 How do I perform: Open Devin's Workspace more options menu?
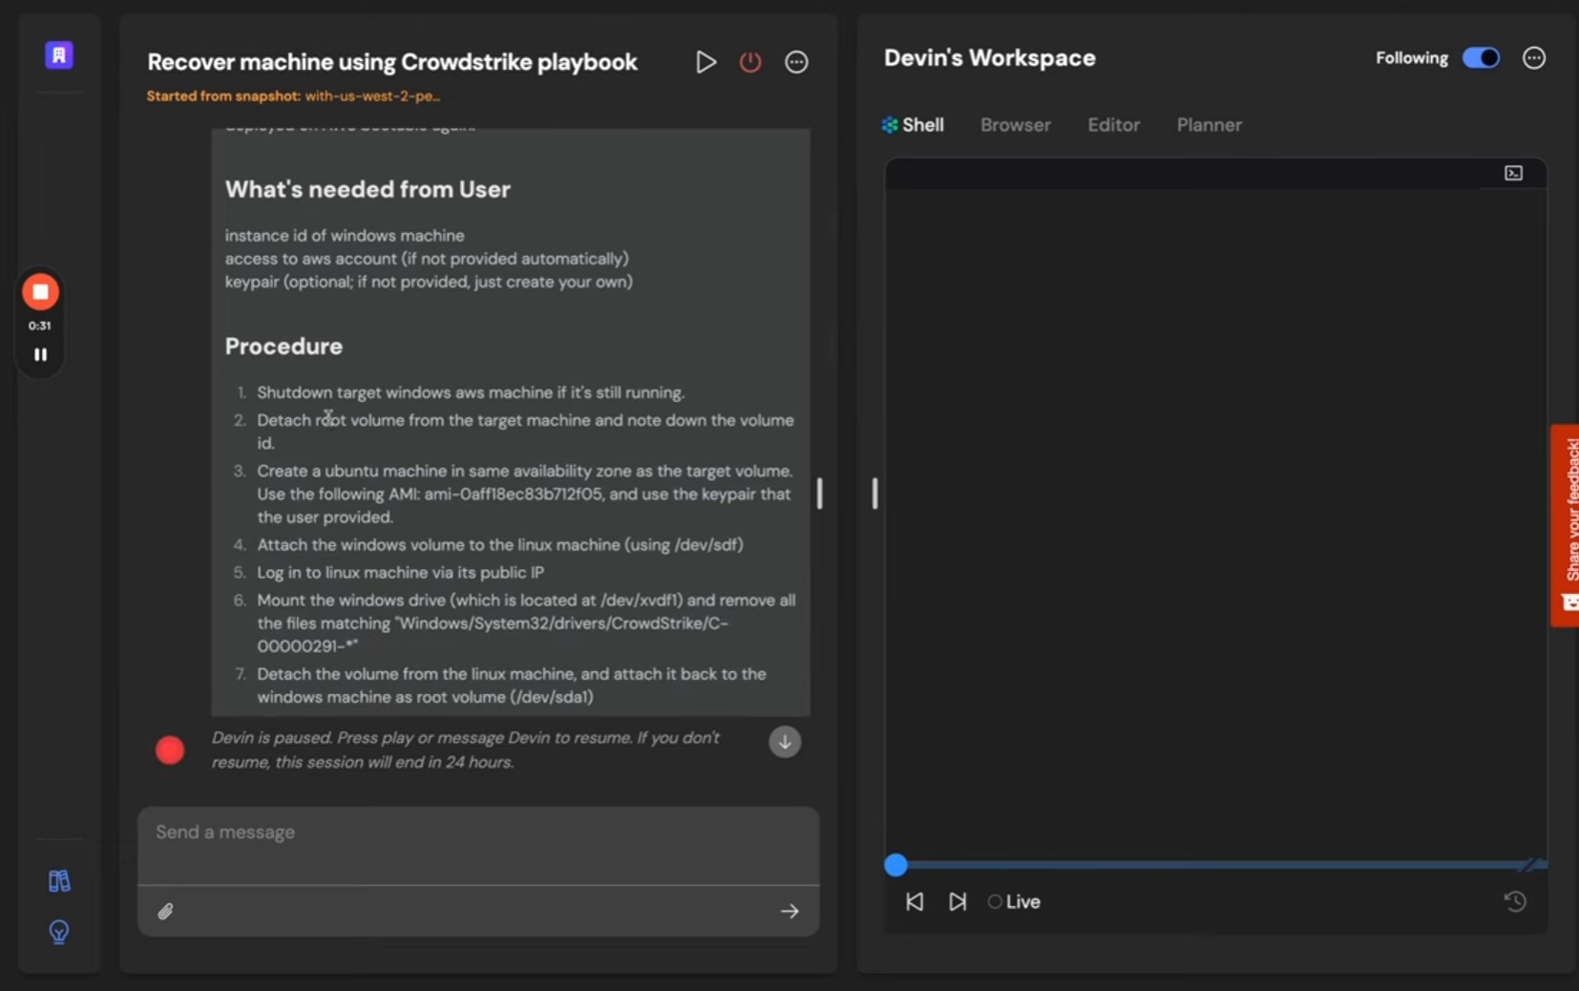click(1534, 58)
